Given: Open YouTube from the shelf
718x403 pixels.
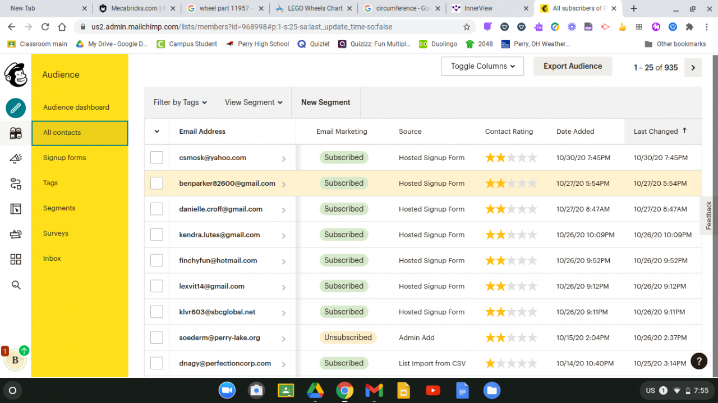Looking at the screenshot, I should (x=432, y=390).
